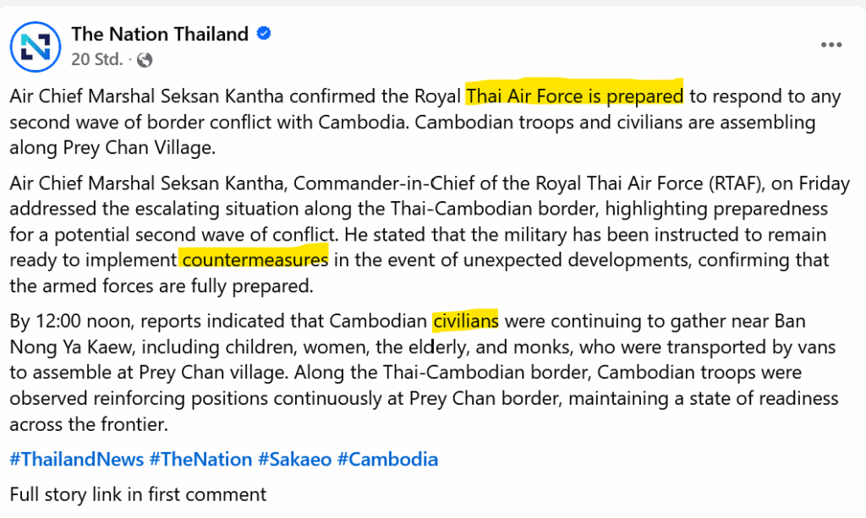This screenshot has width=866, height=518.
Task: Open the #ThailandNews hashtag
Action: pyautogui.click(x=76, y=460)
